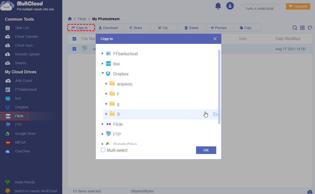Expand the arquivos folder
Viewport: 315px width, 194px height.
106,84
